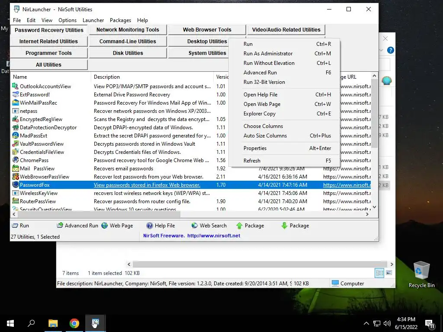Switch to Programmer Tools tab
Viewport: 443px width, 332px height.
click(48, 53)
